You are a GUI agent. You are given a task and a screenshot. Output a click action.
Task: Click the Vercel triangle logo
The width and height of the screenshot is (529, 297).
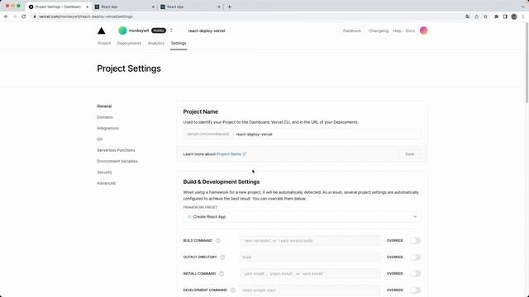tap(101, 31)
